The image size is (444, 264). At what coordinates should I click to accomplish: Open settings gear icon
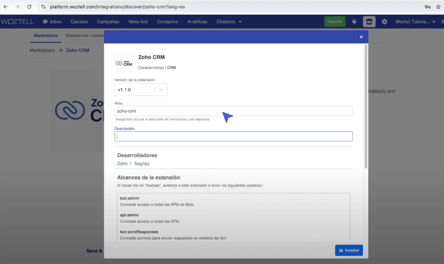(x=384, y=21)
